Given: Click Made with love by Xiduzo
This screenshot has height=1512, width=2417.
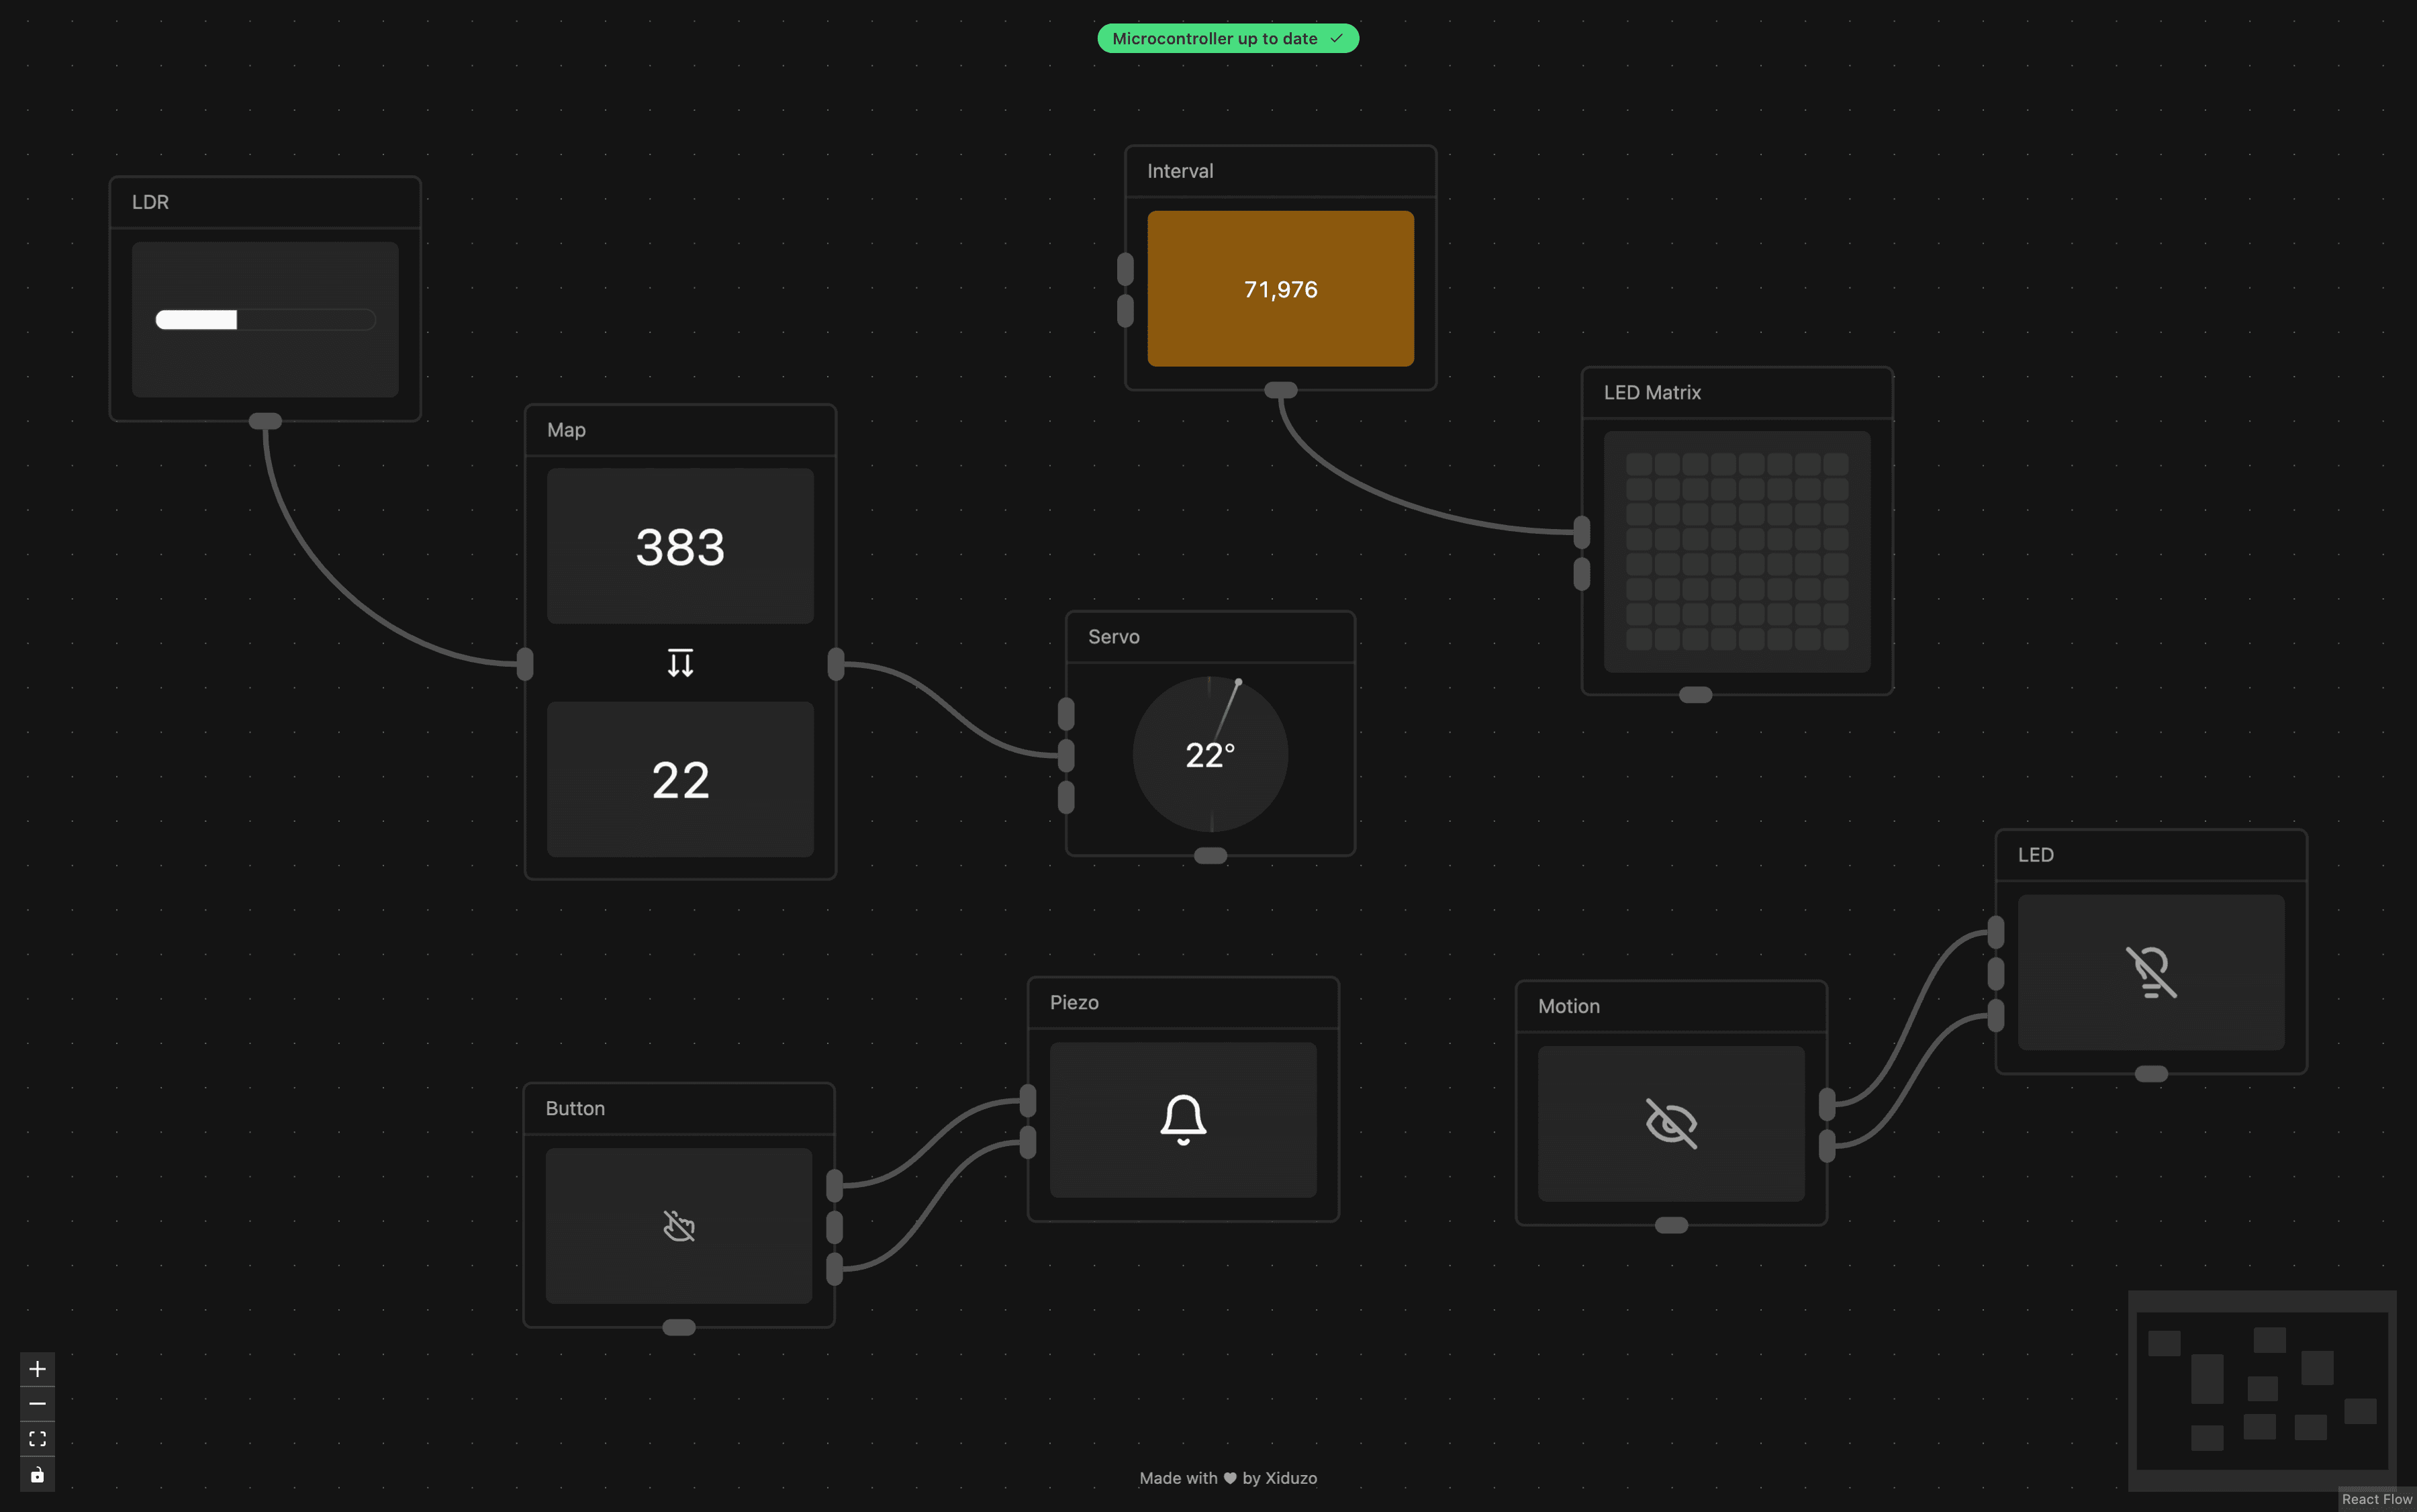Looking at the screenshot, I should [x=1228, y=1478].
